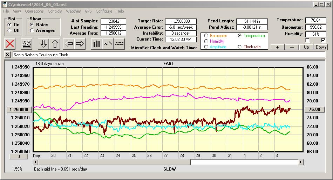
Task: Click the Pend Length field 61.144 in
Action: pos(252,21)
